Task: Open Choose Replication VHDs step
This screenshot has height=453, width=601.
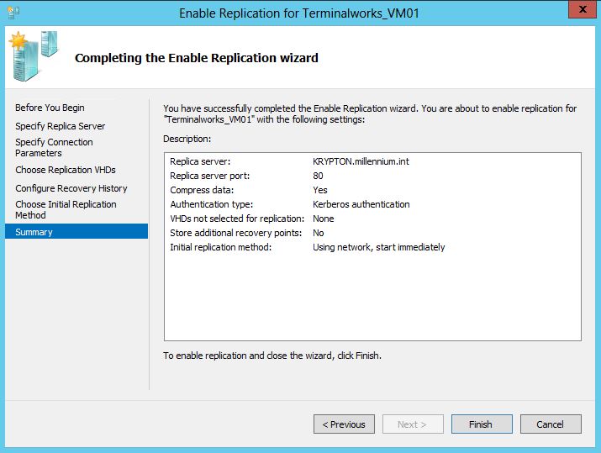Action: (66, 170)
